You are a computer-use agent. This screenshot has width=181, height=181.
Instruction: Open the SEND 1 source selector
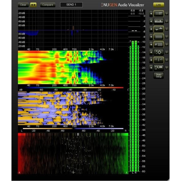pyautogui.click(x=71, y=5)
